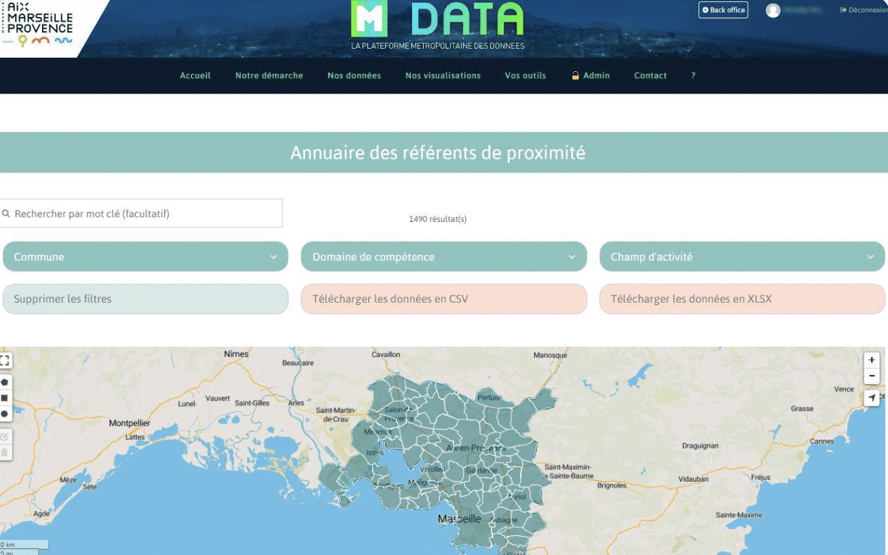The image size is (888, 555).
Task: Select the draw polygon tool on map
Action: [x=5, y=383]
